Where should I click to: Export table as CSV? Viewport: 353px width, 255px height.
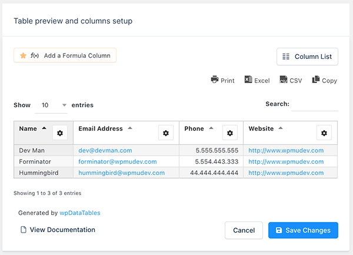(x=291, y=80)
